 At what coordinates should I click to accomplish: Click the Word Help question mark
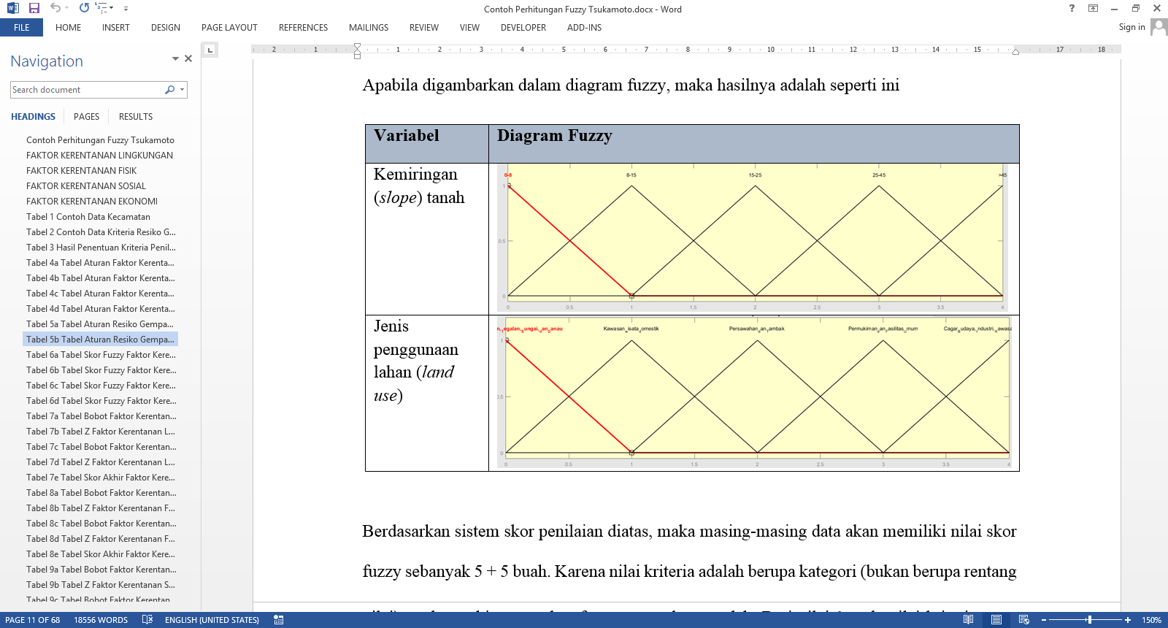tap(1072, 9)
